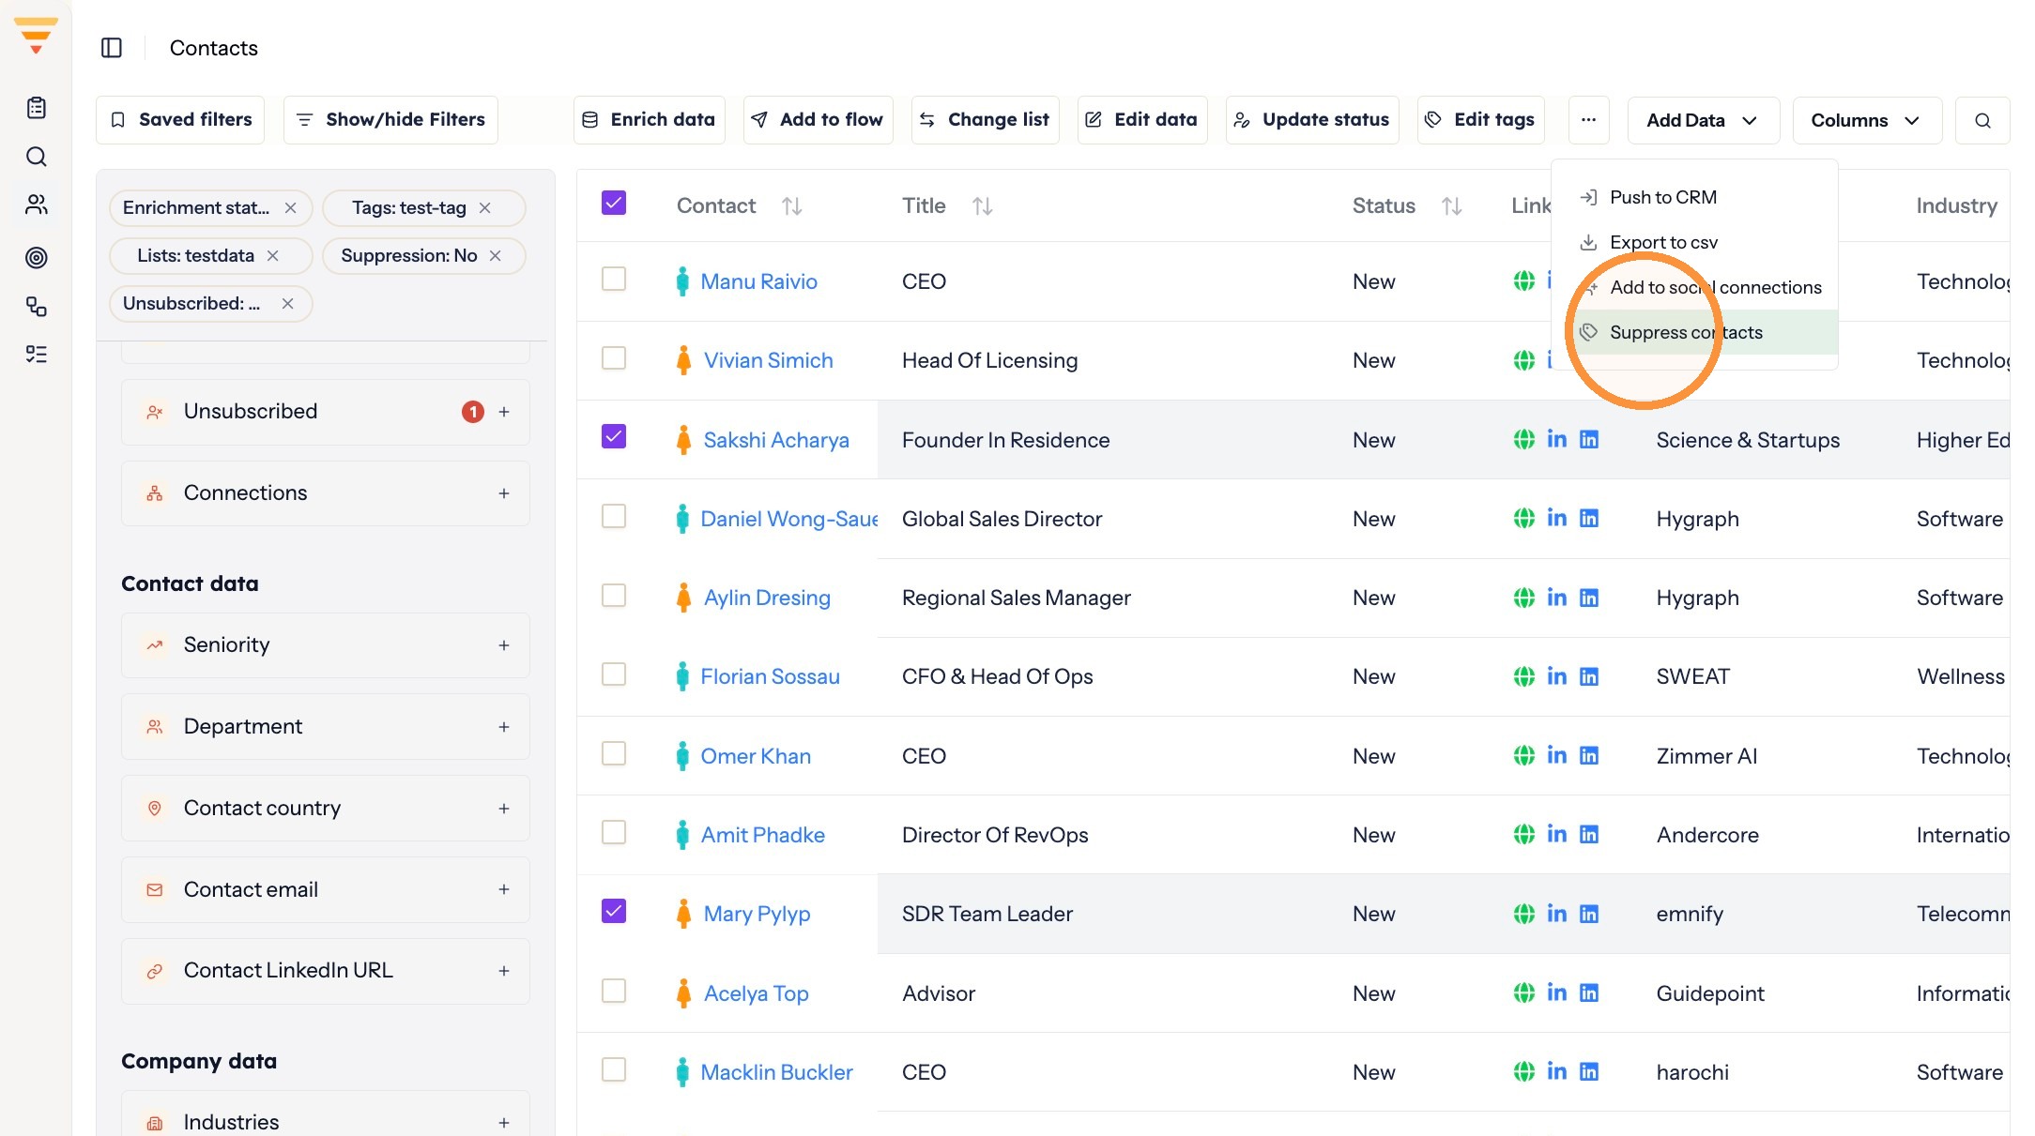Remove the Enrichment status filter chip

[x=291, y=208]
